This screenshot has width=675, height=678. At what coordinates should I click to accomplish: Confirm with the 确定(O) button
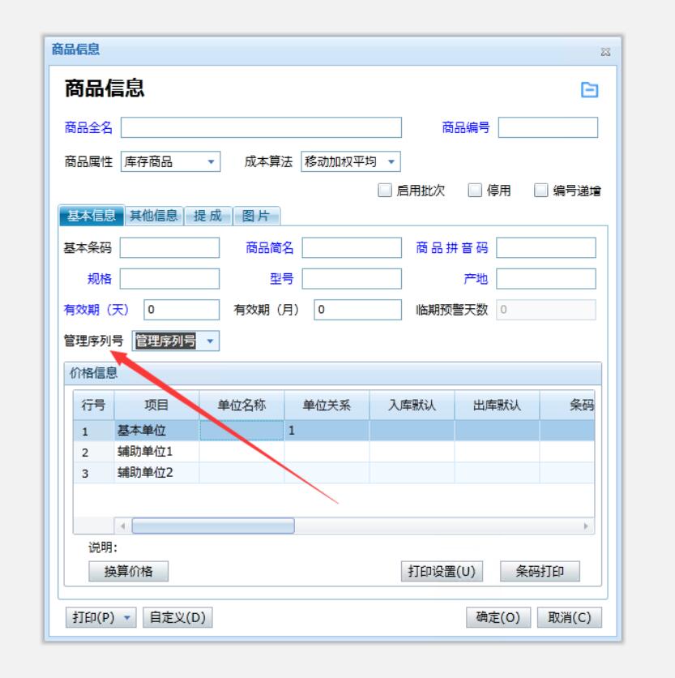498,617
